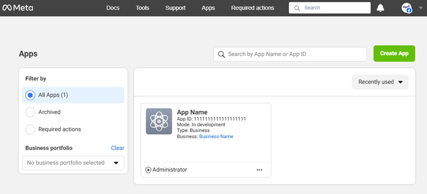Open the Docs menu
This screenshot has height=194, width=427.
point(113,8)
